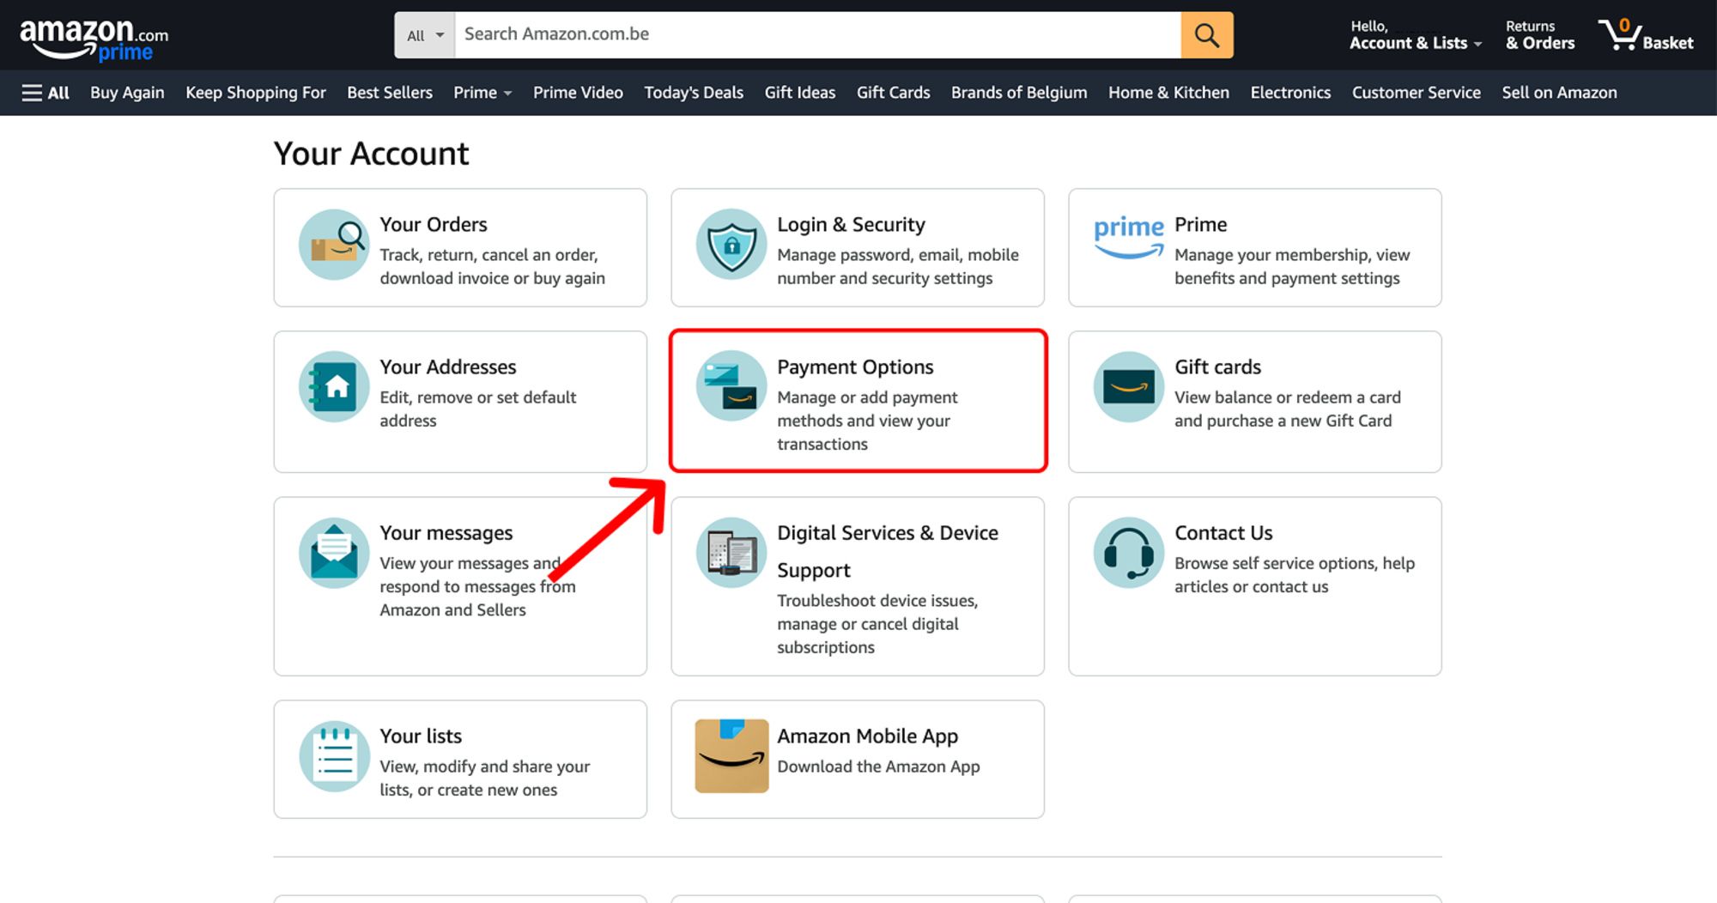The width and height of the screenshot is (1717, 903).
Task: Open Payment Options title
Action: (x=855, y=367)
